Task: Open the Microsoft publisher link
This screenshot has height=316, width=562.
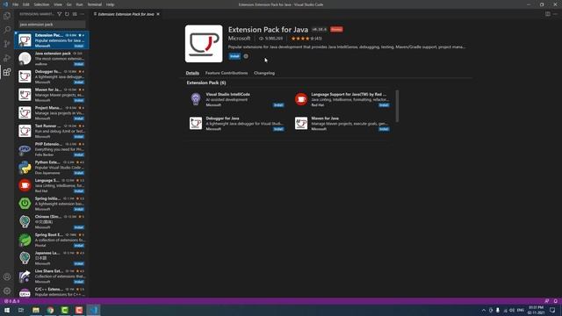Action: (x=240, y=39)
